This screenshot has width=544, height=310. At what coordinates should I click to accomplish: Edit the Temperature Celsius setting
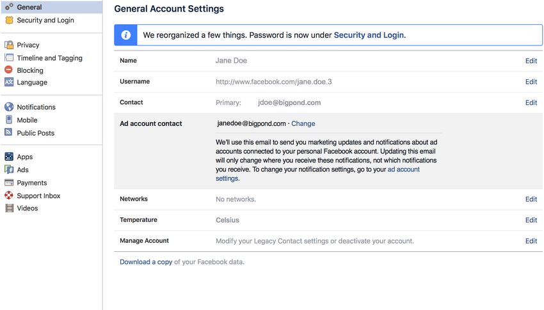pos(531,220)
